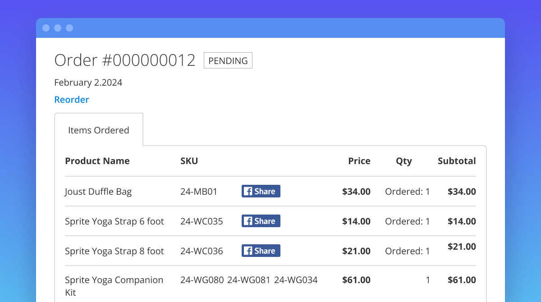Click the order date February 2.2024
Screen dimensions: 541x302
[88, 82]
